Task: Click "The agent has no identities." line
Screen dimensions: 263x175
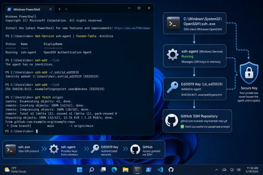Action: click(29, 64)
